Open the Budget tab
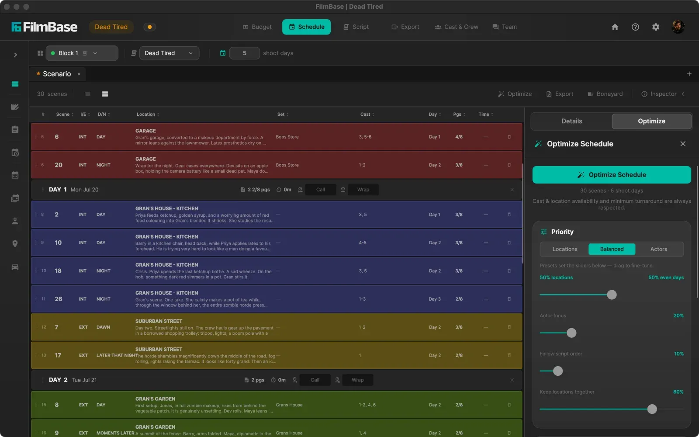 (257, 27)
